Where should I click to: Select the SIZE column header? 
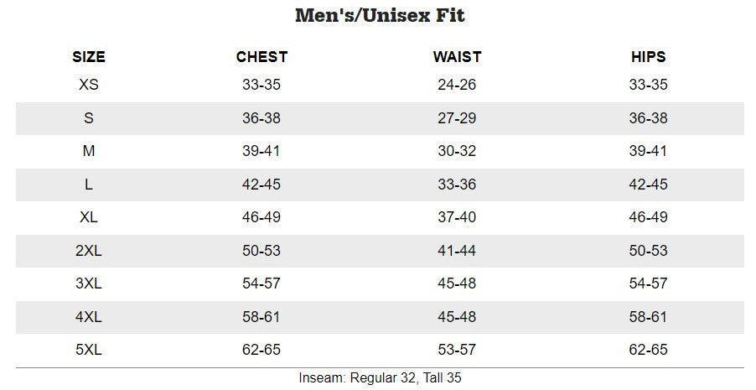89,57
